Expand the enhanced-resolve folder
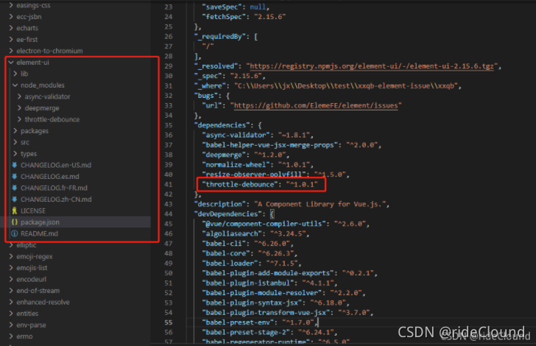Image resolution: width=536 pixels, height=346 pixels. 11,303
